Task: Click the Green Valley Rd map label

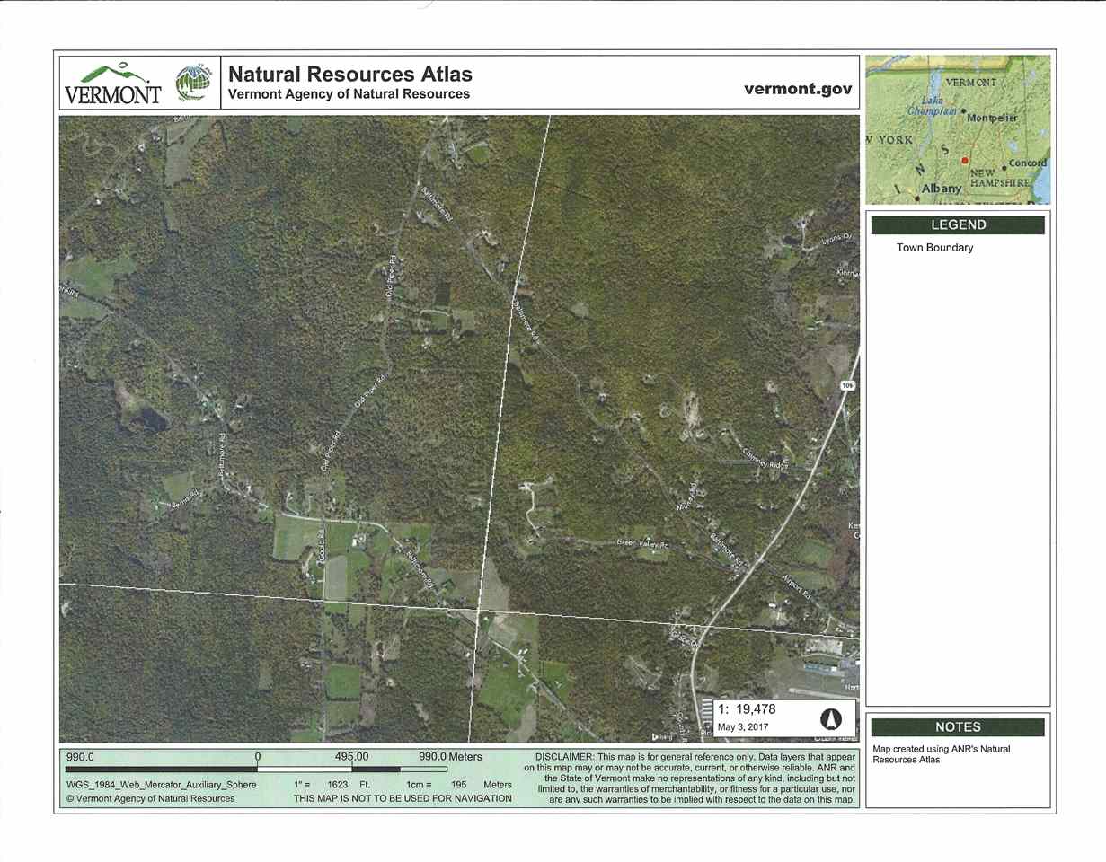Action: (643, 545)
